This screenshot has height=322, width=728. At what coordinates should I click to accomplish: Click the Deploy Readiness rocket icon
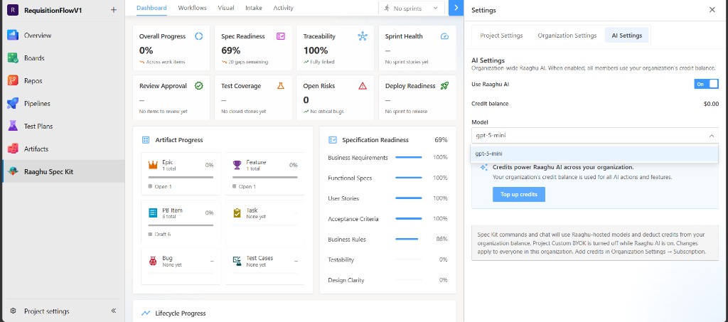pyautogui.click(x=444, y=86)
